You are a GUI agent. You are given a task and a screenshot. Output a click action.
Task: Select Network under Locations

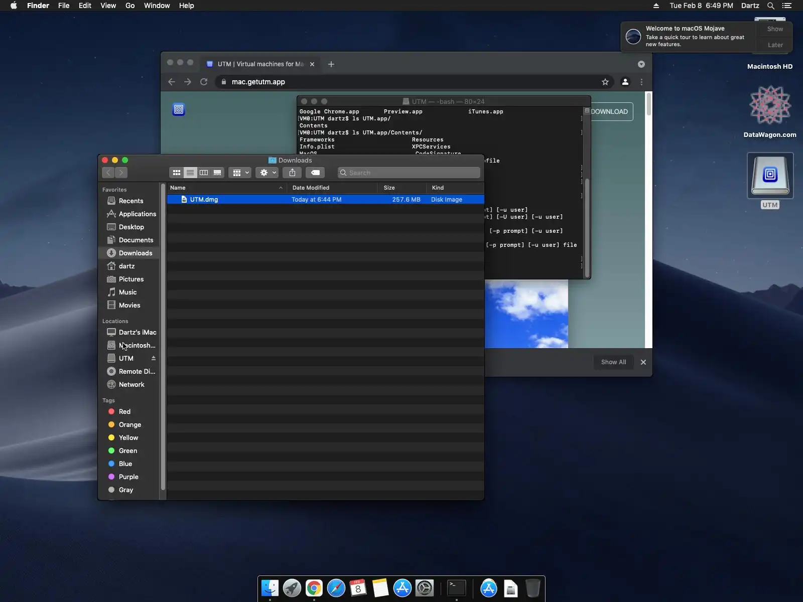(x=129, y=384)
